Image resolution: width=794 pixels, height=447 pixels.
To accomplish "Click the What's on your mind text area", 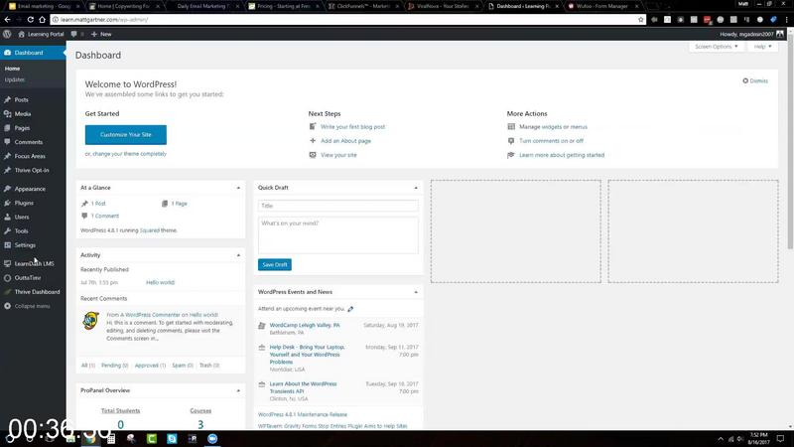I will [x=338, y=235].
